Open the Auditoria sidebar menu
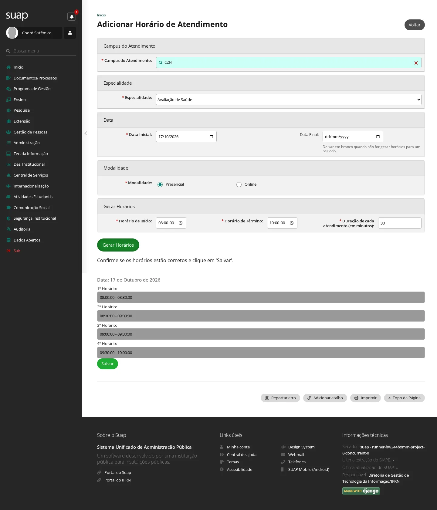The height and width of the screenshot is (510, 437). click(x=22, y=229)
